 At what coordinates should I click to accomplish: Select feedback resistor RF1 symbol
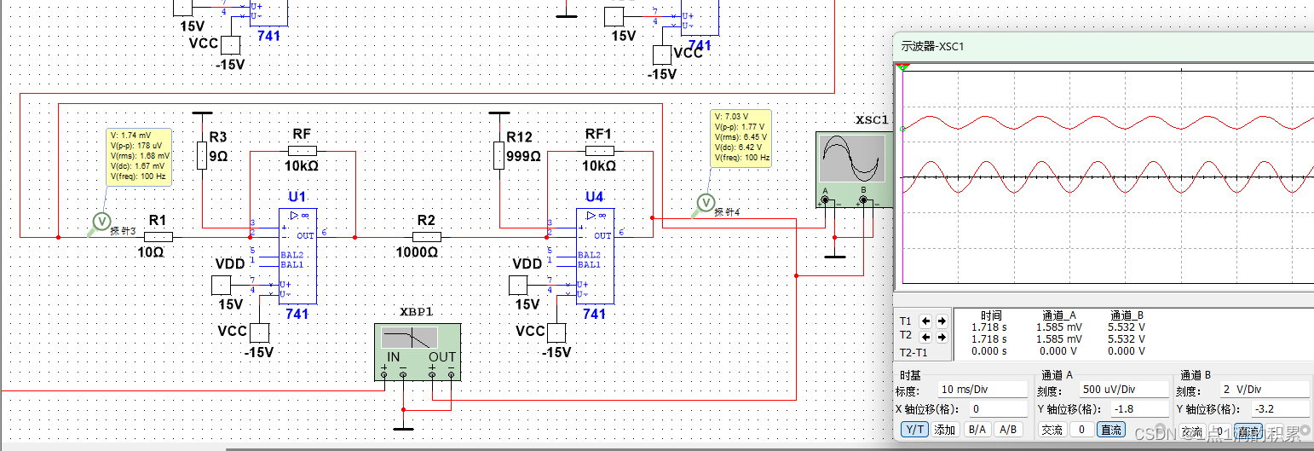[599, 151]
